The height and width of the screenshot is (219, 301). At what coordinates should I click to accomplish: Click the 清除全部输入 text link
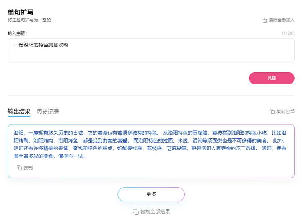[x=282, y=20]
